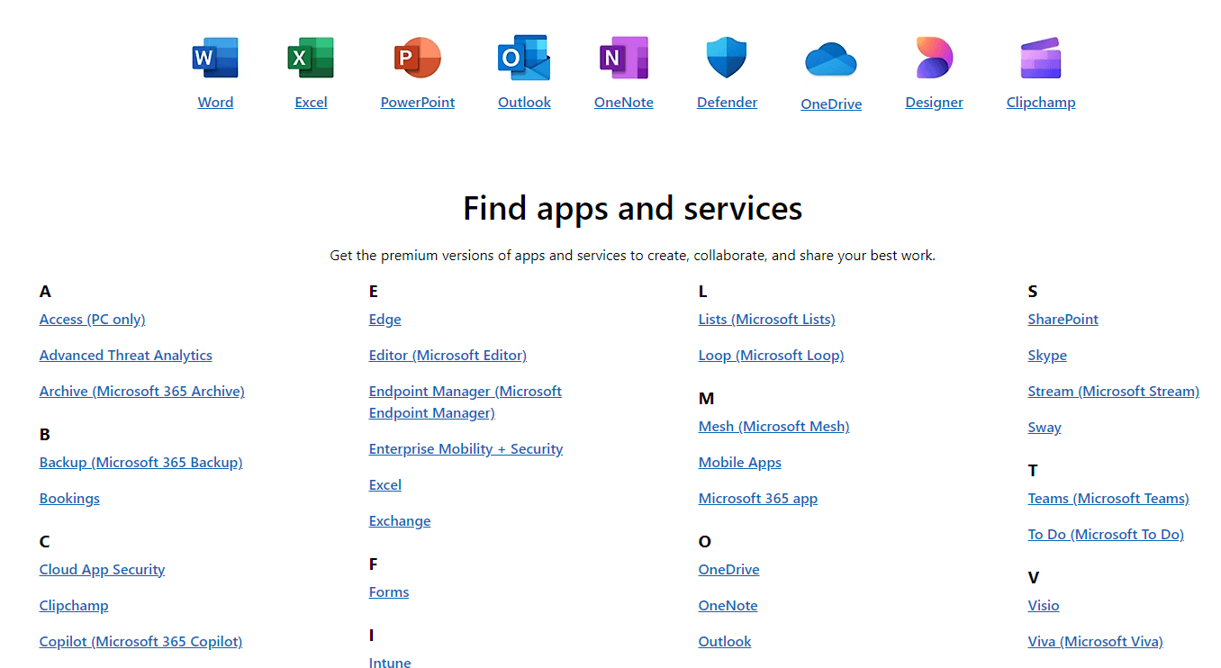Click the Defender shield icon
The width and height of the screenshot is (1221, 668).
(x=727, y=57)
